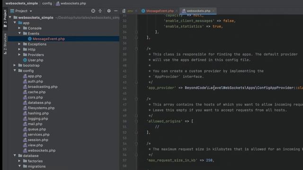
Task: Collapse the config folder
Action: tap(15, 70)
